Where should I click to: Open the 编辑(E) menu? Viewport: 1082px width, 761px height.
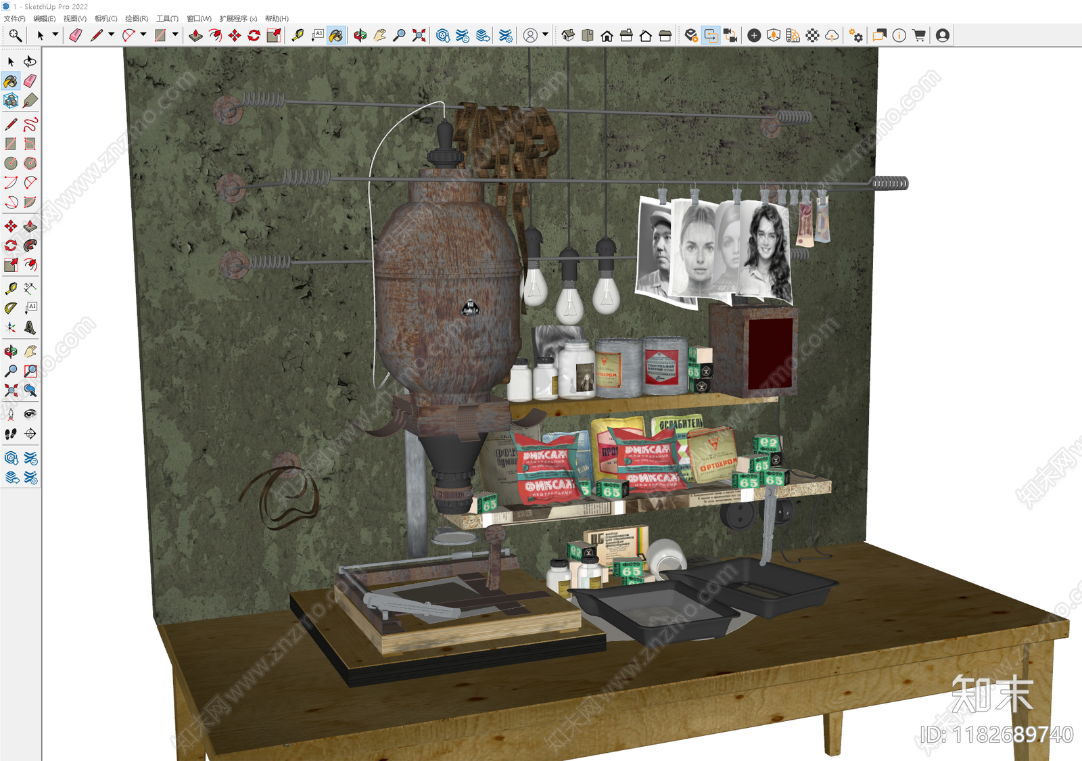click(x=44, y=18)
